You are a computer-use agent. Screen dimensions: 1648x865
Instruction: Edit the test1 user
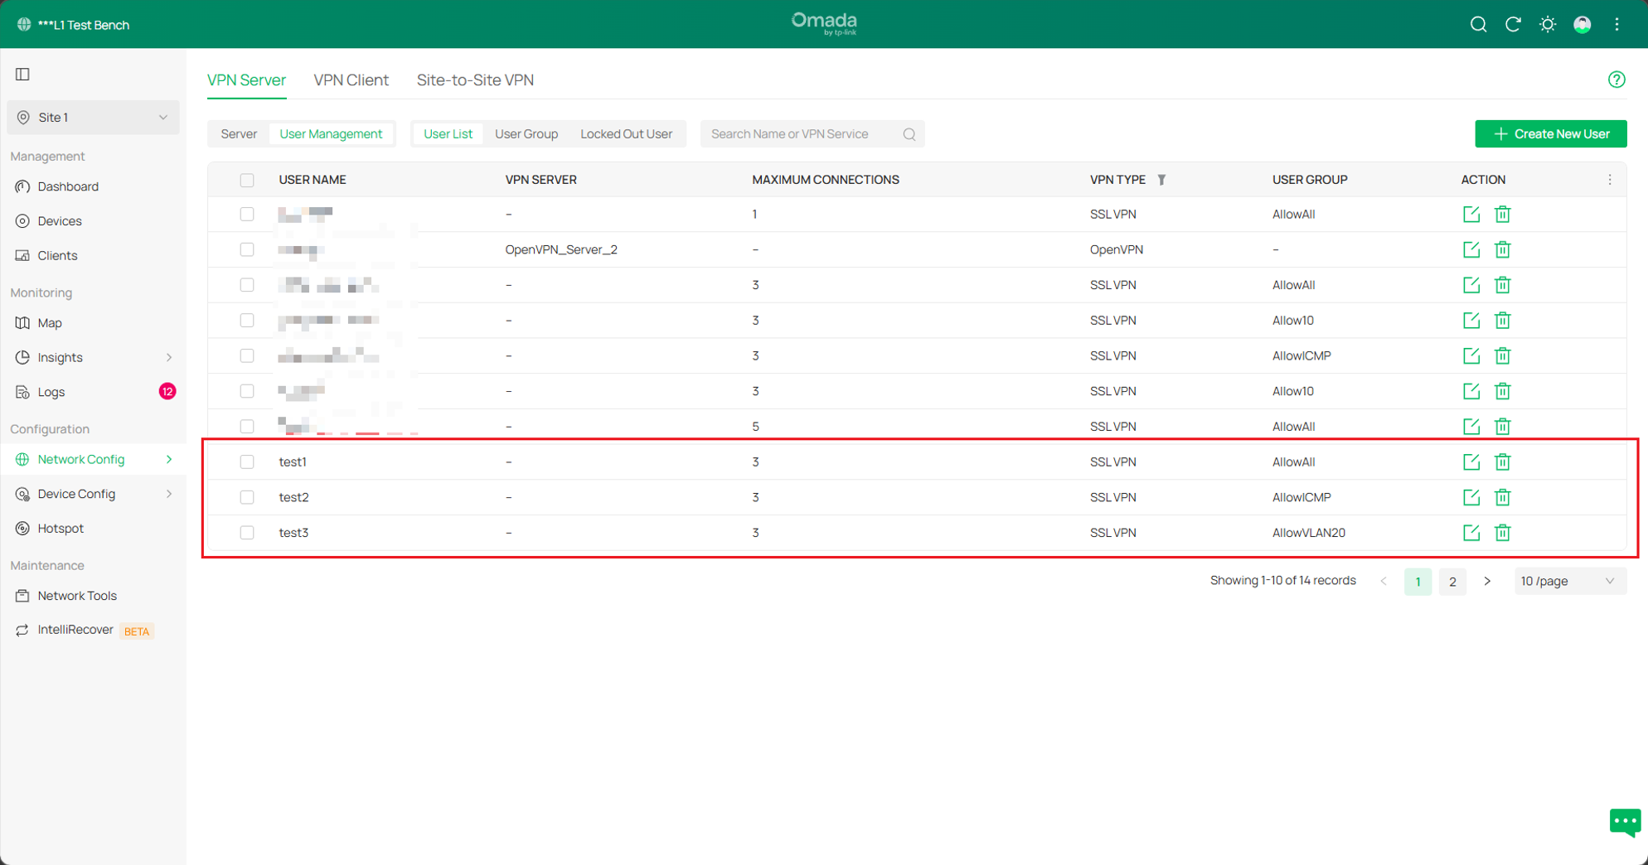tap(1471, 461)
